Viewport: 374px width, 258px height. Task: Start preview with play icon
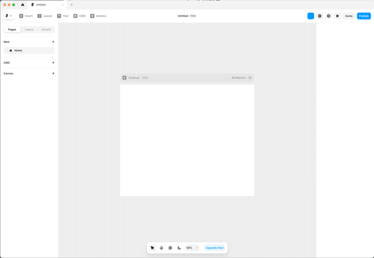[338, 16]
